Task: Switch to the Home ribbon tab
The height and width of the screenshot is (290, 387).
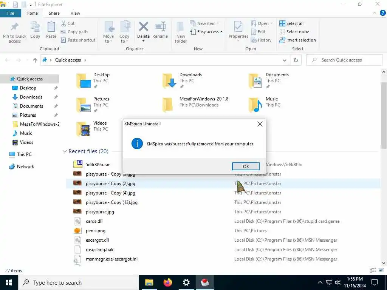Action: click(32, 13)
